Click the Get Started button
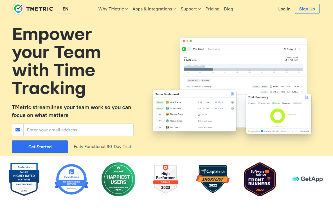The height and width of the screenshot is (218, 333). pos(40,147)
